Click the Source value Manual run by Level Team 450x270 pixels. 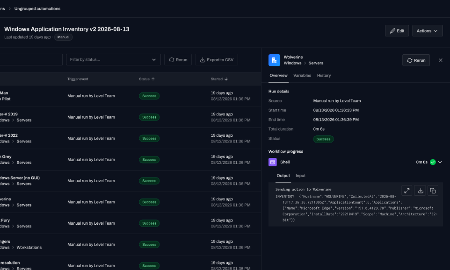pyautogui.click(x=337, y=101)
